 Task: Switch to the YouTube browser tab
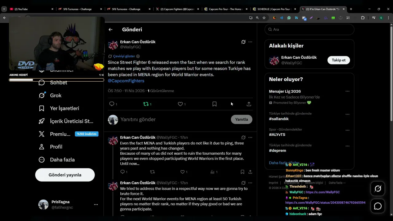tap(32, 9)
